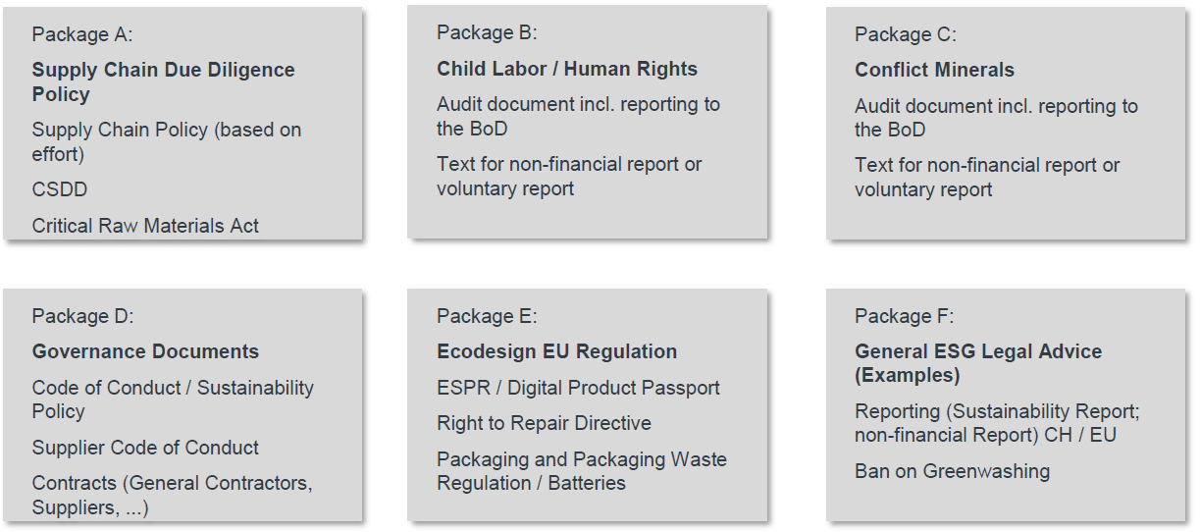Select the Child Labor / Human Rights heading

567,69
